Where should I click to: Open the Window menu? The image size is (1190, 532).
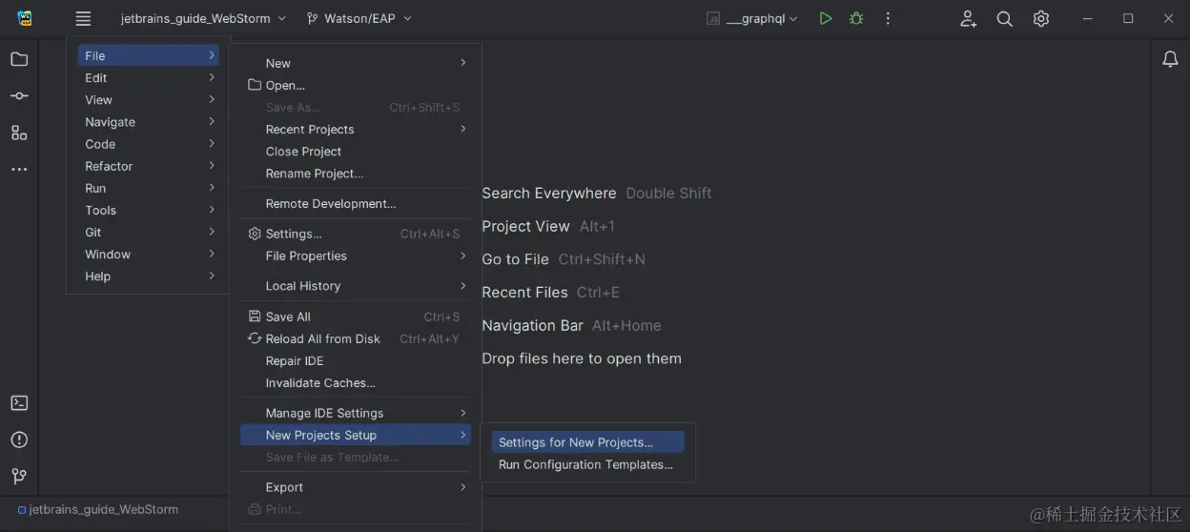149,254
